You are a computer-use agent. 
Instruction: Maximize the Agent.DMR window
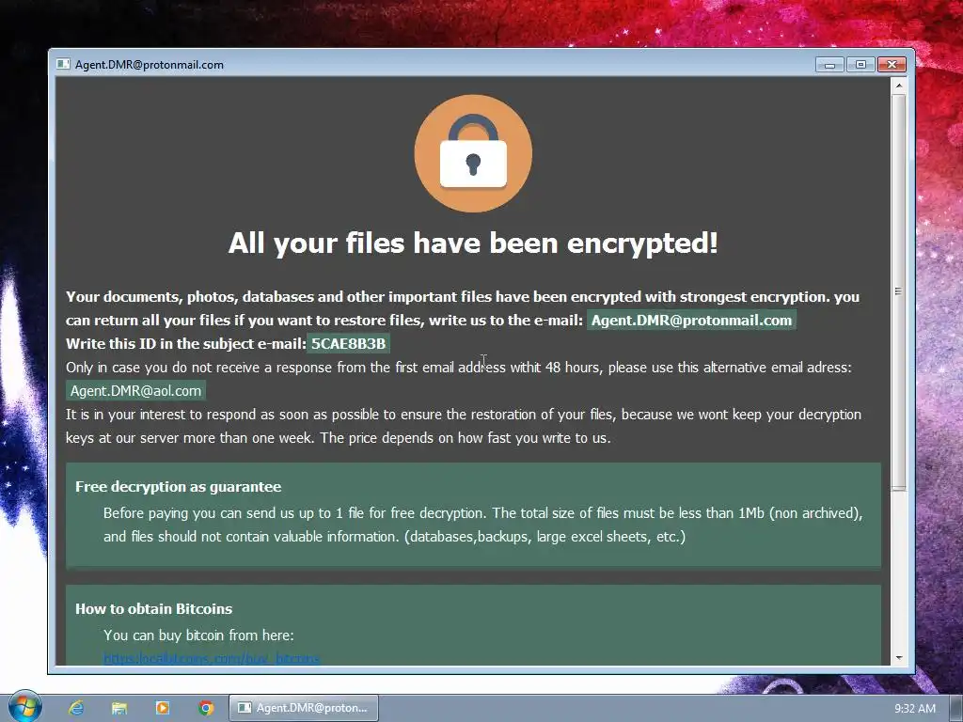860,65
